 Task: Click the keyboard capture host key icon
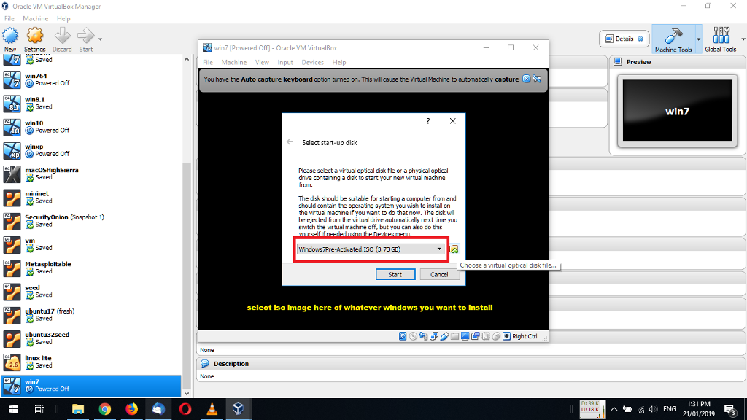click(x=507, y=336)
